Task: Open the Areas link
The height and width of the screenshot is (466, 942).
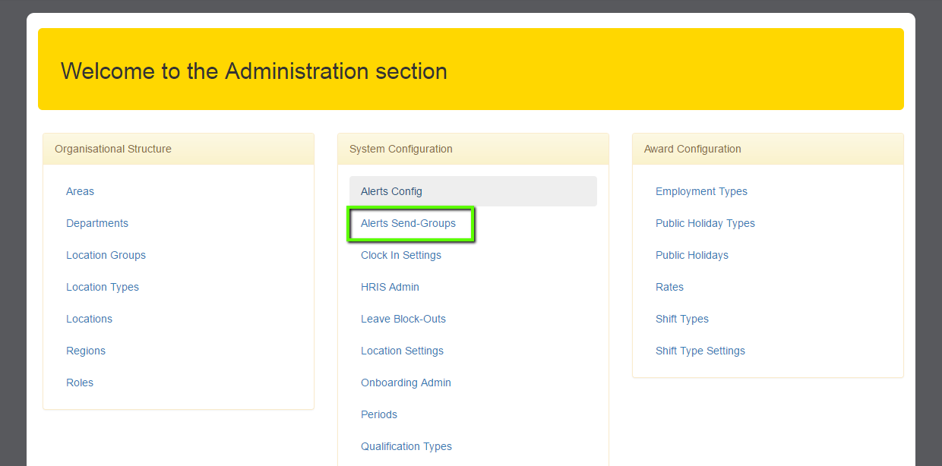Action: pyautogui.click(x=80, y=191)
